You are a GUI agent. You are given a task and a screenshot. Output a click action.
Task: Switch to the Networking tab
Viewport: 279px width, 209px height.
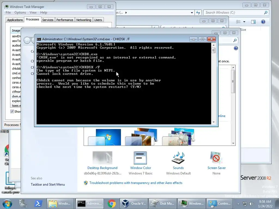click(x=84, y=20)
